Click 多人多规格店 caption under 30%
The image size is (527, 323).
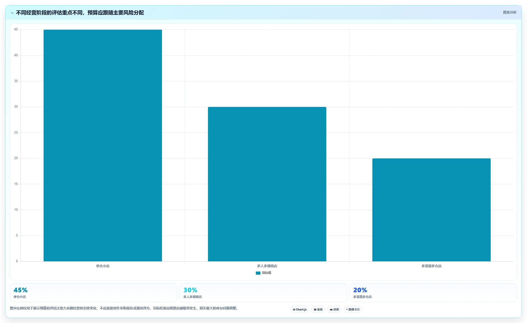pyautogui.click(x=193, y=297)
